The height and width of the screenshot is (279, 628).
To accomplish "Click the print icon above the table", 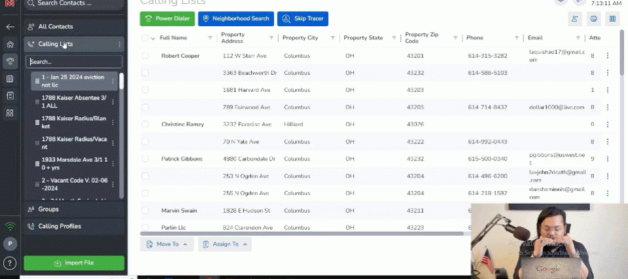I will coord(593,19).
